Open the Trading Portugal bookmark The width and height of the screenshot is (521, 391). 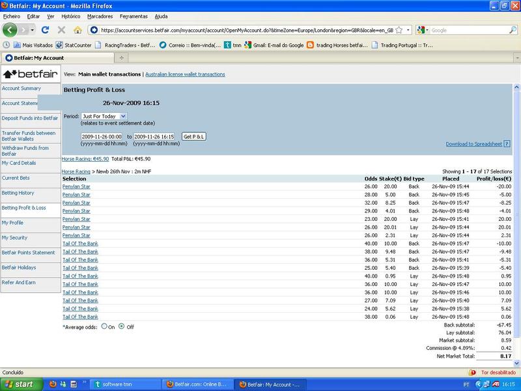[402, 45]
